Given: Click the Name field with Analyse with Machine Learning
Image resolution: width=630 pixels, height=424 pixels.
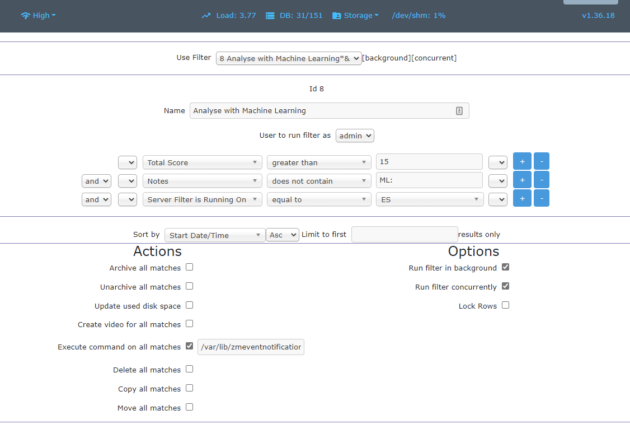Looking at the screenshot, I should click(x=330, y=111).
